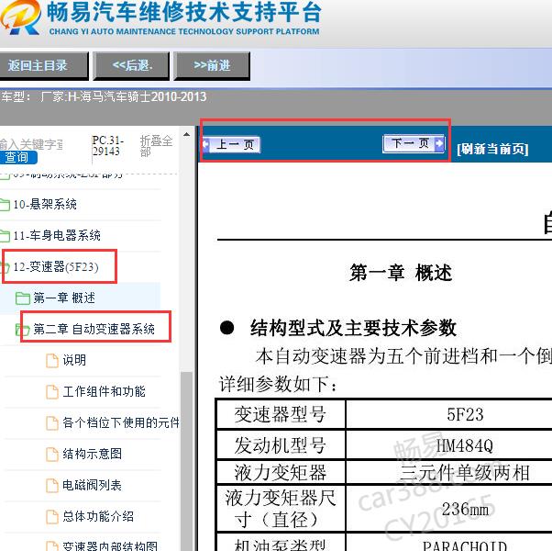Viewport: 552px width, 551px height.
Task: Click table value 三元件单级两相
Action: point(465,473)
